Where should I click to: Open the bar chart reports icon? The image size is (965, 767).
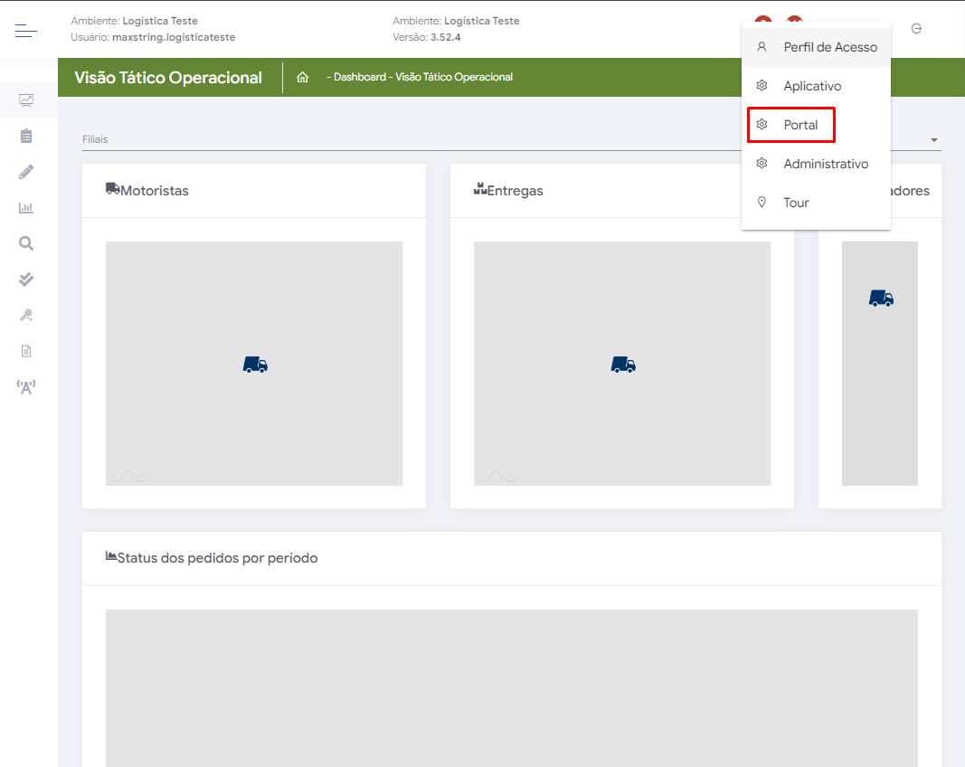(x=26, y=207)
